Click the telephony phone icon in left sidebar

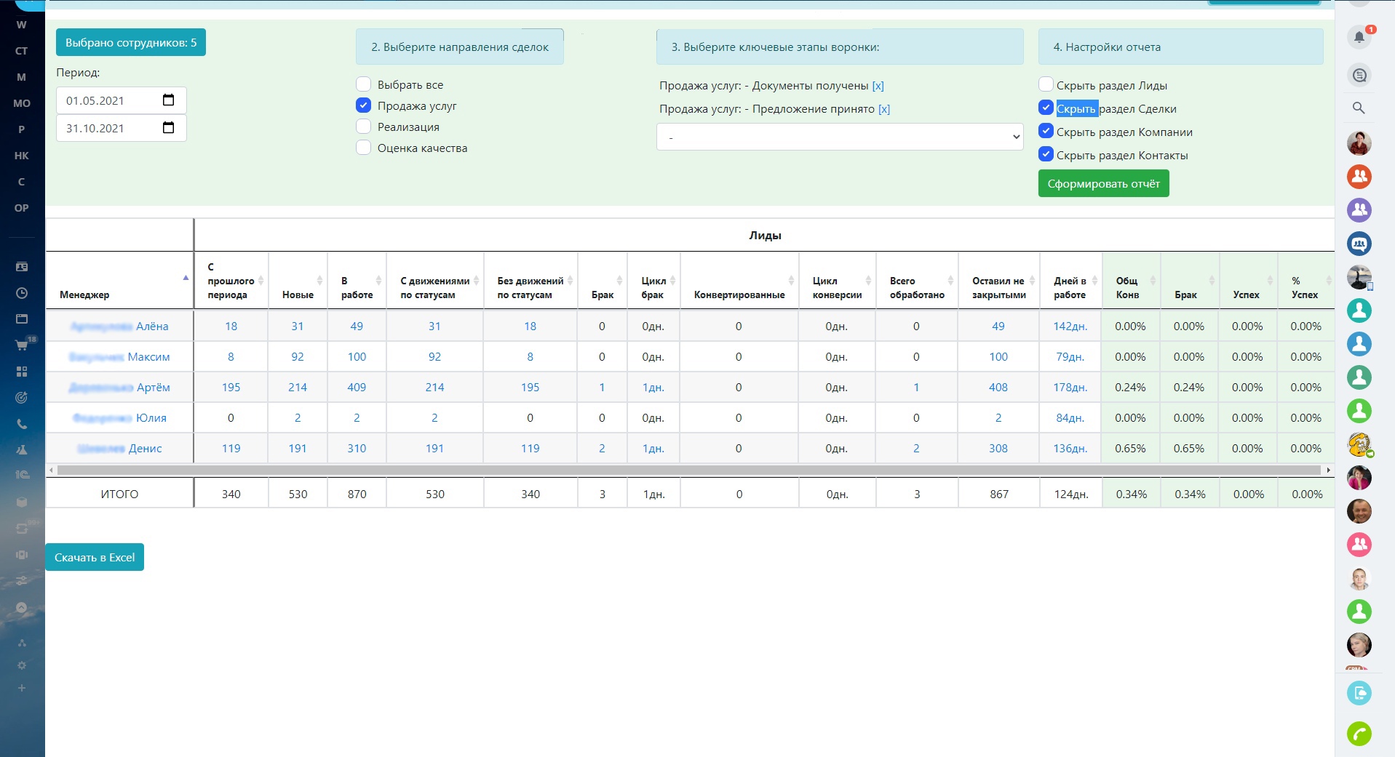coord(22,424)
